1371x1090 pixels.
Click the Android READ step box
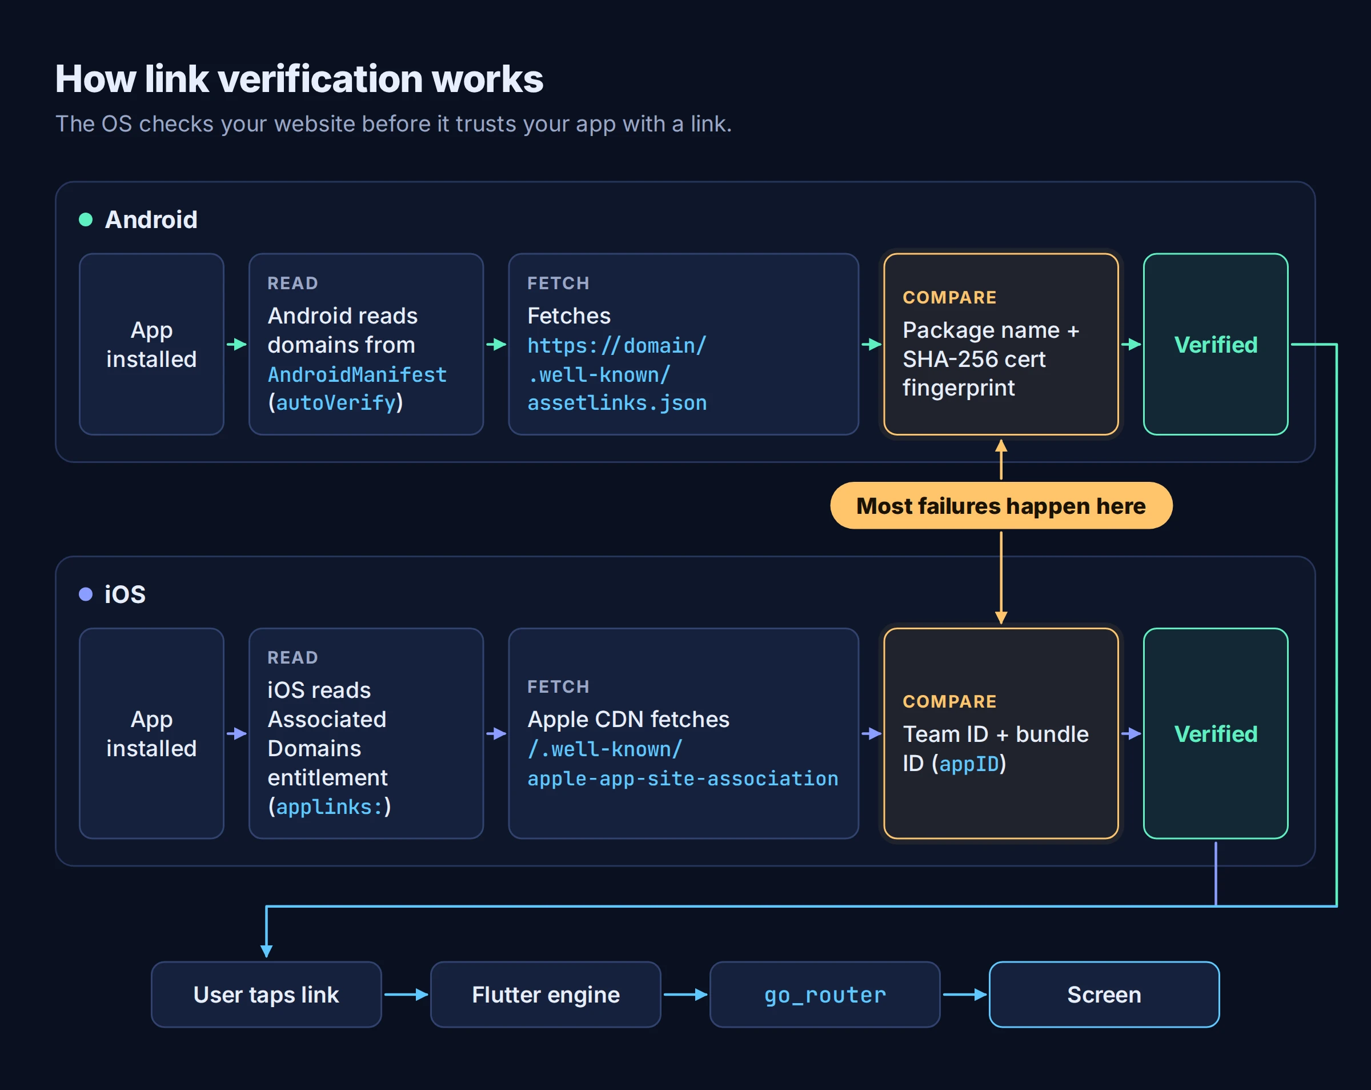point(366,344)
